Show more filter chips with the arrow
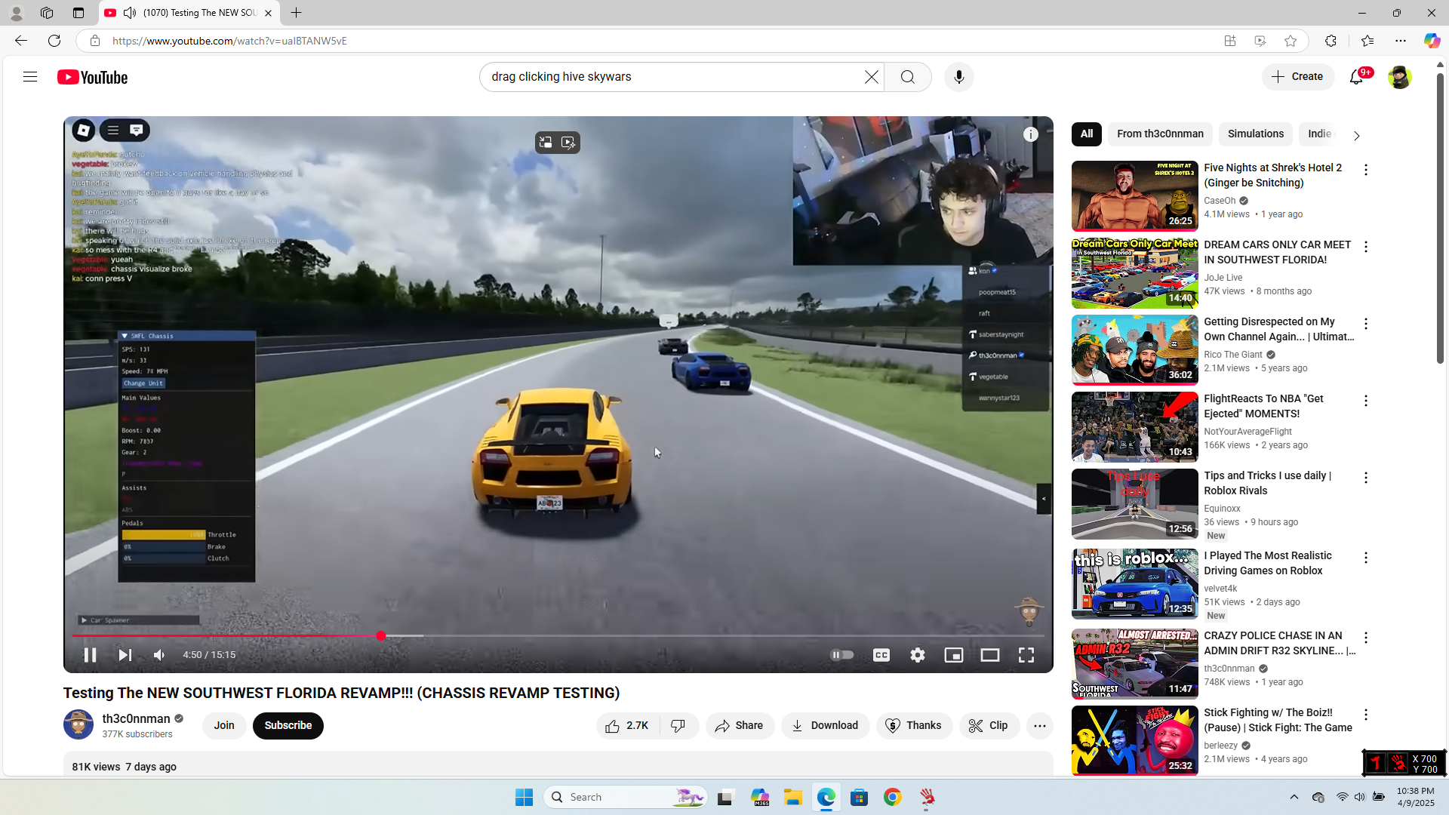The width and height of the screenshot is (1449, 815). click(1357, 136)
